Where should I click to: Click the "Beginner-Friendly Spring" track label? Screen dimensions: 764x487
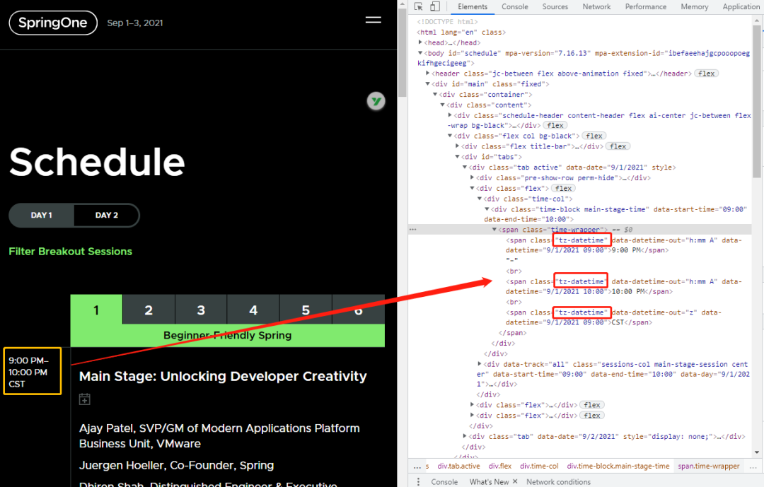click(228, 335)
